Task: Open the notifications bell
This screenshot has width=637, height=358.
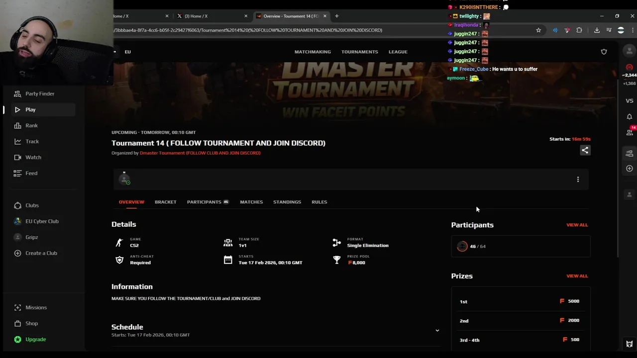Action: click(x=630, y=117)
